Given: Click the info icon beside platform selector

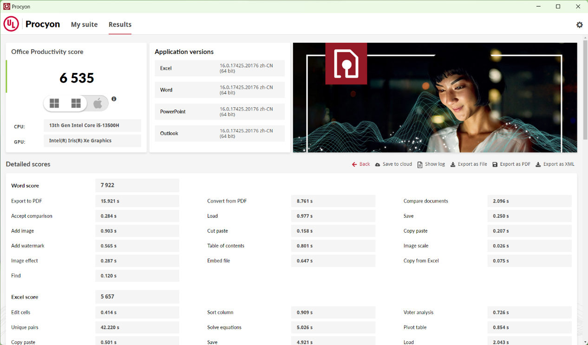Looking at the screenshot, I should (114, 99).
